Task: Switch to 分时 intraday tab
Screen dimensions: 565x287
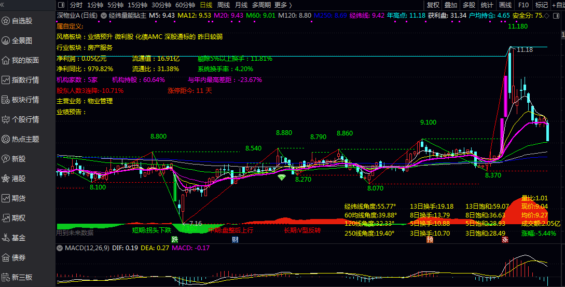Action: point(76,5)
